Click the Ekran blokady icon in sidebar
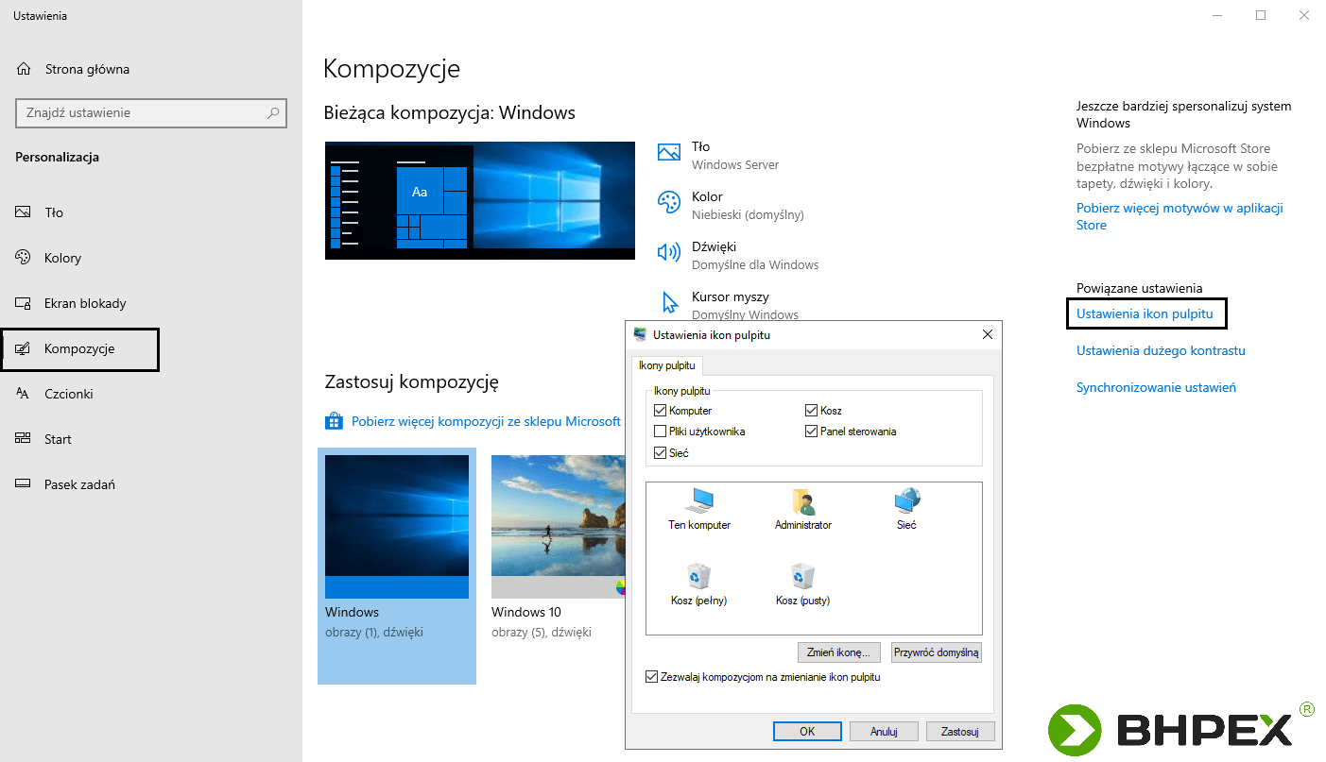1326x762 pixels. tap(24, 303)
